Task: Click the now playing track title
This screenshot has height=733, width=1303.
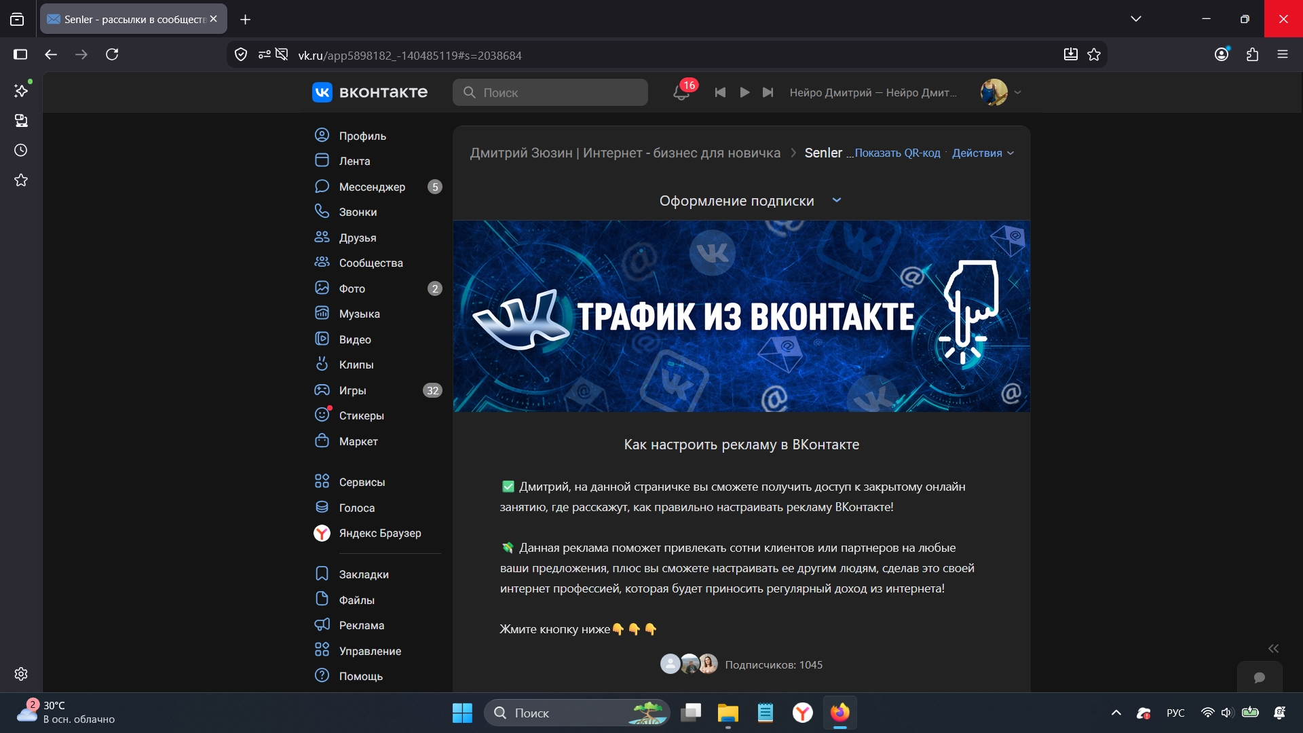Action: (x=873, y=93)
